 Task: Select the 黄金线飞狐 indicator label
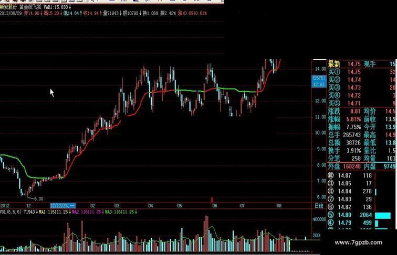click(30, 7)
